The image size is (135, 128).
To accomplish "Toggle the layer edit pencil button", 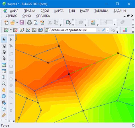I will 104,30.
